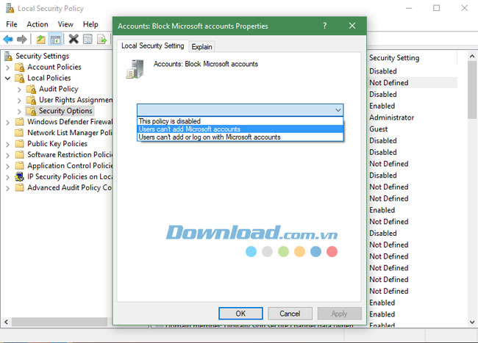Select 'Users can't add or log on' option
This screenshot has width=478, height=343.
click(x=240, y=137)
